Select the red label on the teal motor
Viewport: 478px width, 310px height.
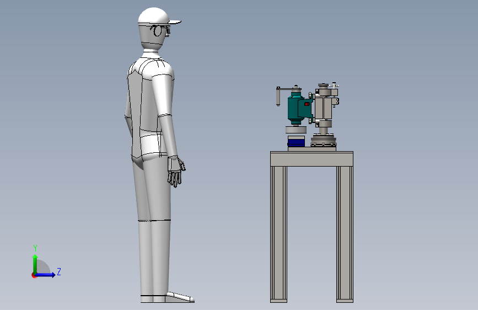click(307, 104)
